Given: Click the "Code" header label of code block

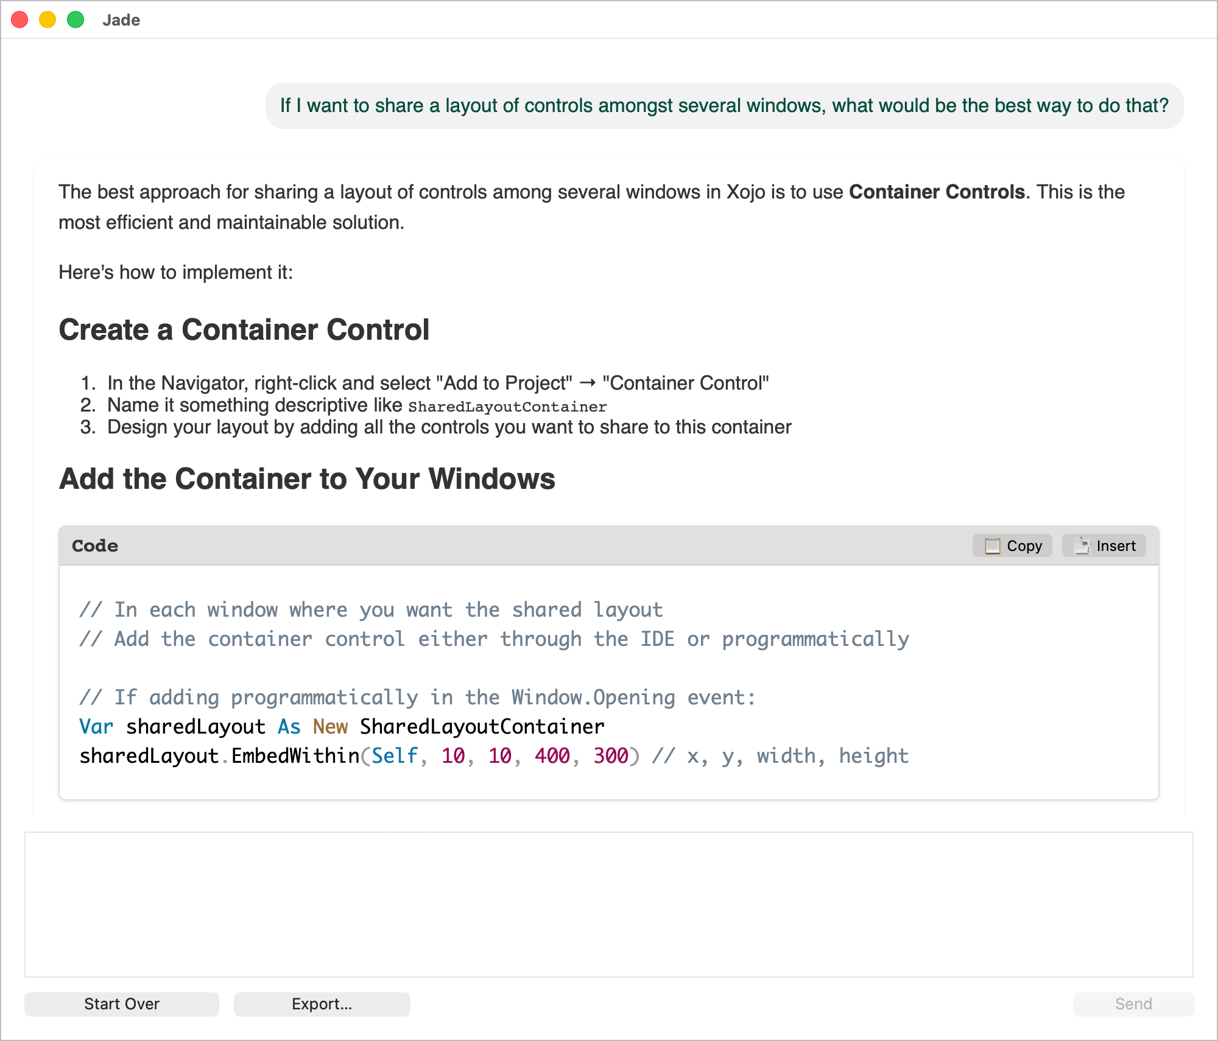Looking at the screenshot, I should point(95,546).
